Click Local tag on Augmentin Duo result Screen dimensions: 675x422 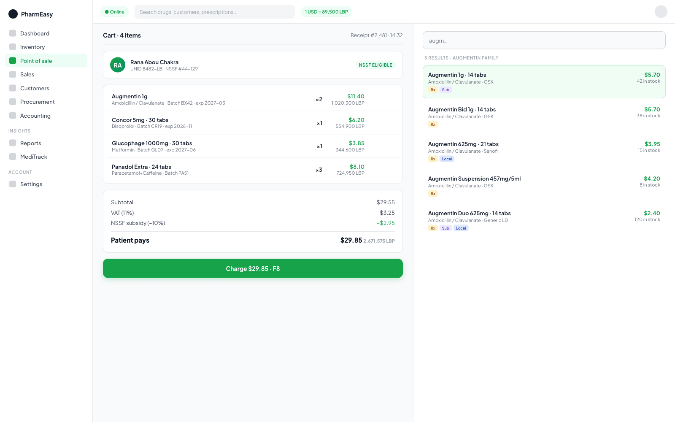[461, 228]
